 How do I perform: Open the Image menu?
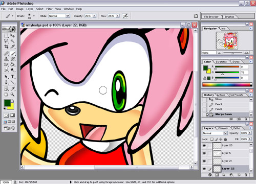point(19,9)
